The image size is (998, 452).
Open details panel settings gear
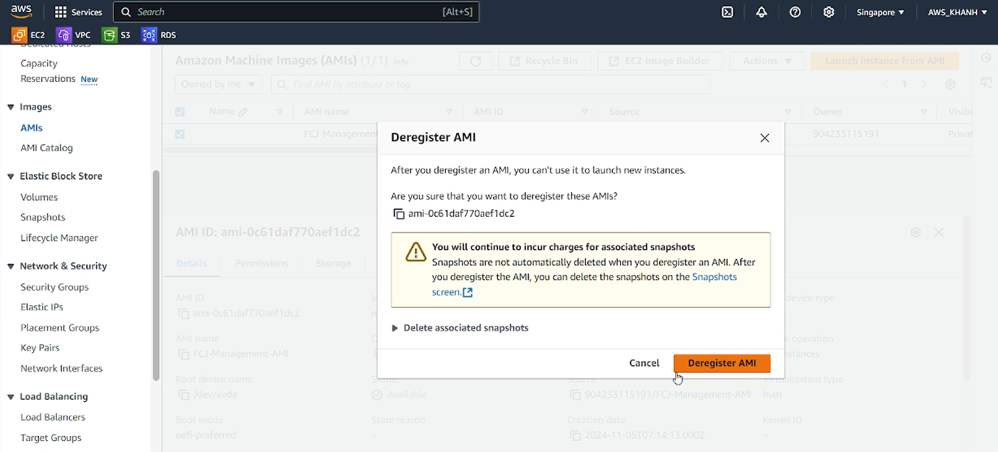(x=916, y=232)
